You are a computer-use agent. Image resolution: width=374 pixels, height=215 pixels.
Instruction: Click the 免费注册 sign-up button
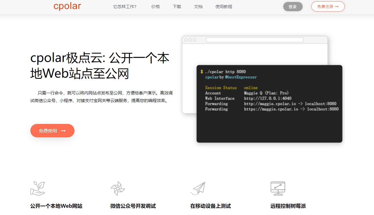coord(328,6)
